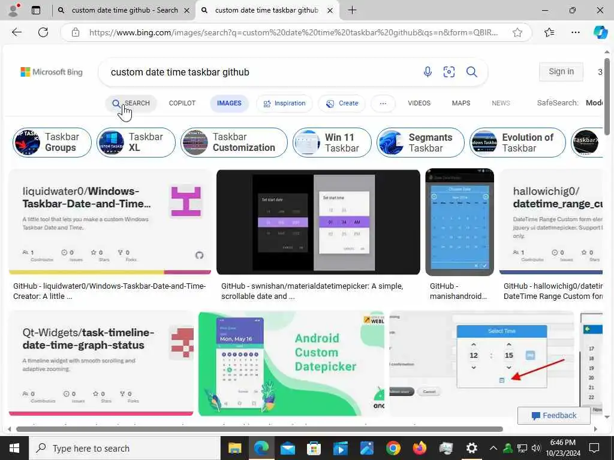Close the 'custom date time taskbar github' tab

click(330, 11)
